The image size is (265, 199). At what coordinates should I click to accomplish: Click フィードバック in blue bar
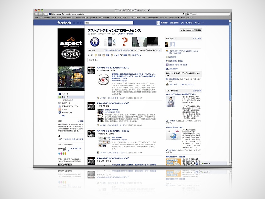(x=186, y=23)
